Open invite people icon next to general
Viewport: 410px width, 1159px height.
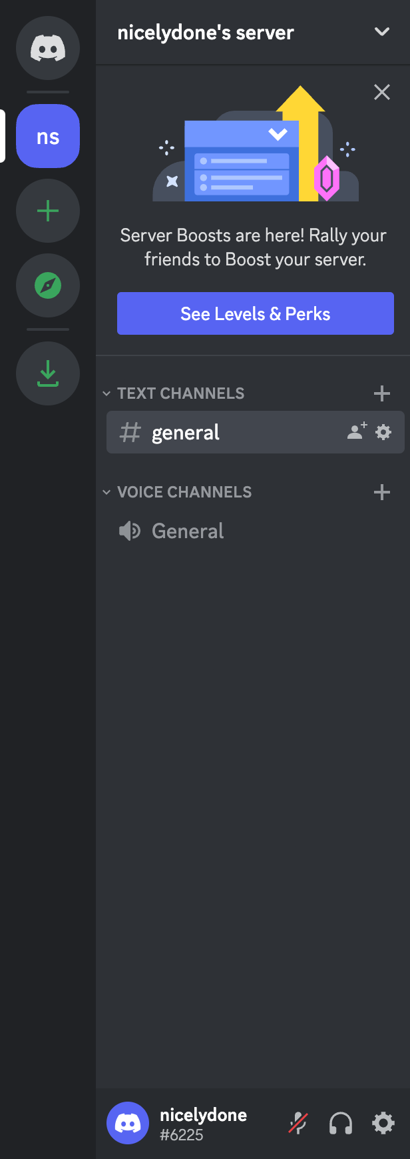tap(356, 431)
